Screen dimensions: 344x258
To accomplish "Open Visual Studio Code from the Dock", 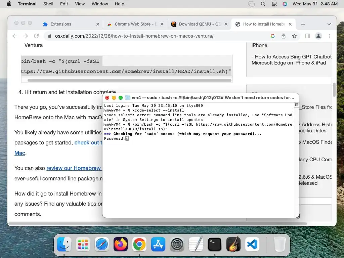I will pyautogui.click(x=252, y=244).
